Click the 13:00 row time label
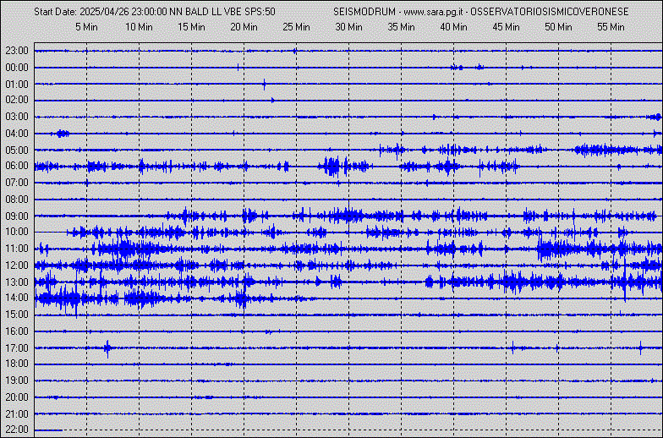 [x=17, y=282]
